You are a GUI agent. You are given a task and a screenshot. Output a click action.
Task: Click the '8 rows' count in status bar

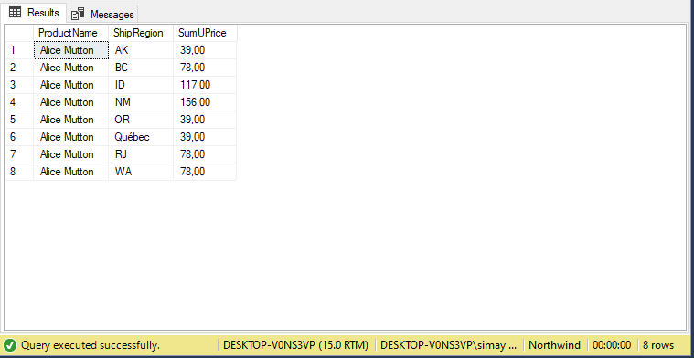658,345
